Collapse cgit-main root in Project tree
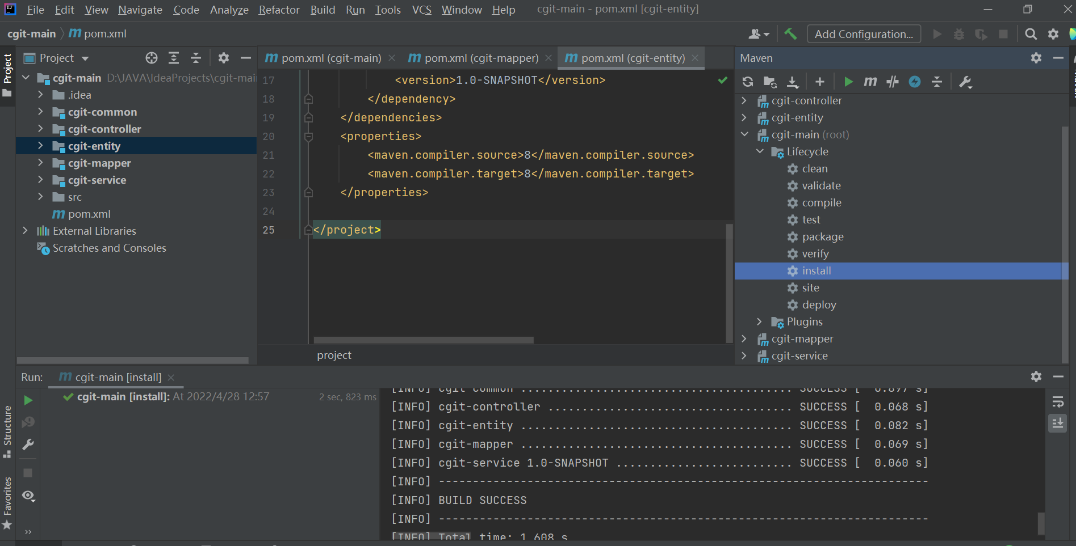This screenshot has width=1076, height=546. pyautogui.click(x=25, y=78)
